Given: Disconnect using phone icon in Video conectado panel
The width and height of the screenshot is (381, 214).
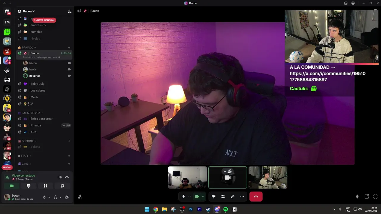Looking at the screenshot, I should point(67,177).
